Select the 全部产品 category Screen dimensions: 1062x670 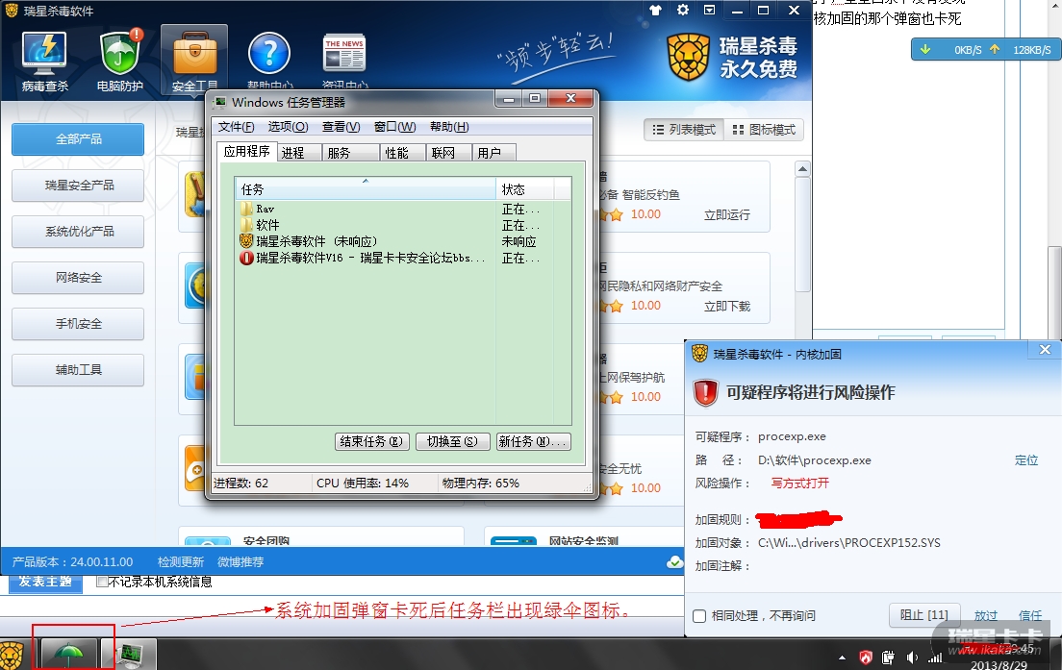pos(78,139)
